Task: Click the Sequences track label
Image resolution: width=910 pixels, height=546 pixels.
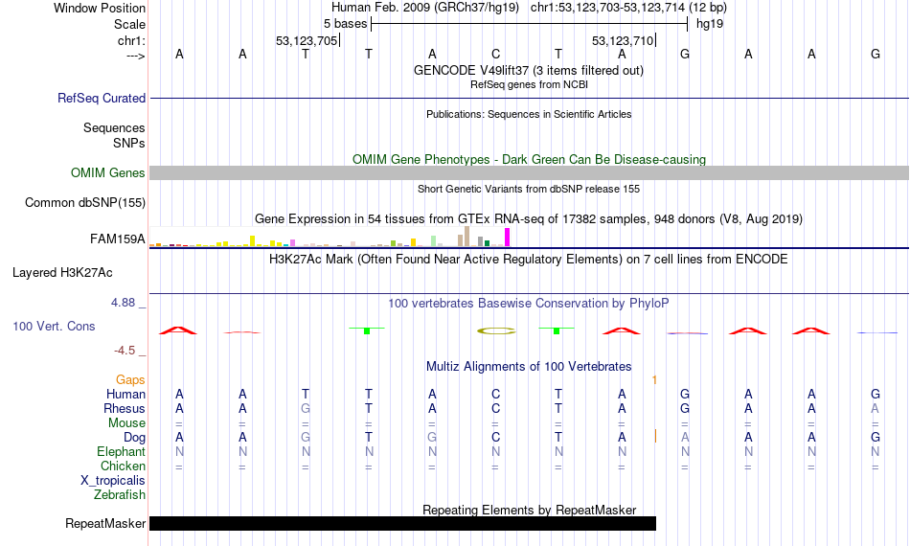Action: [114, 127]
